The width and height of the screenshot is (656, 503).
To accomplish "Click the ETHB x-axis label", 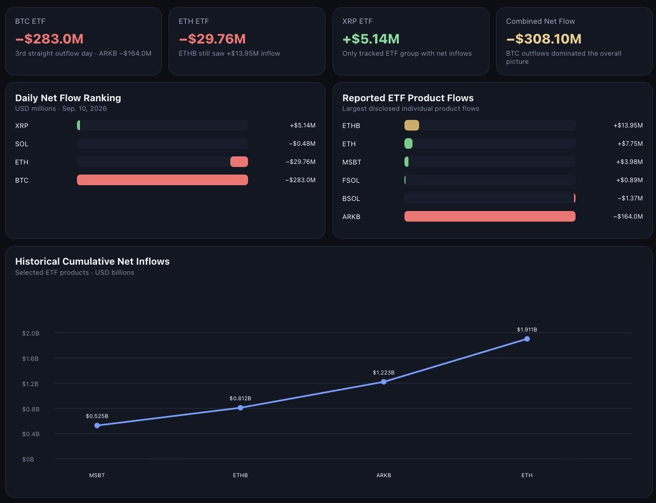I will point(241,475).
